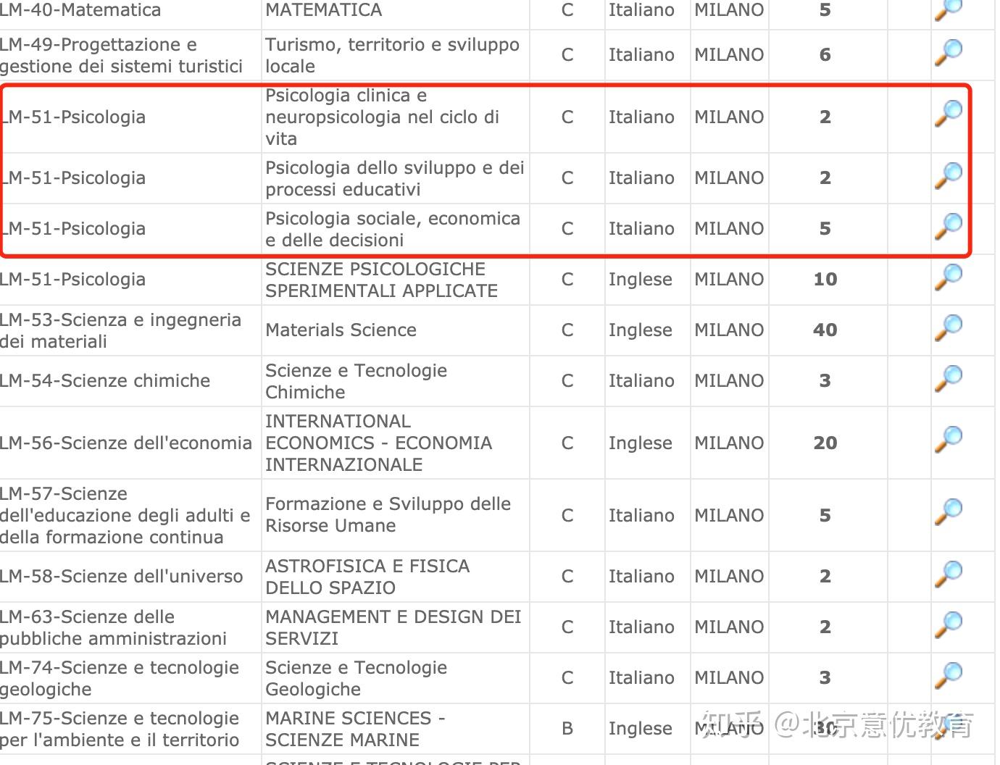The height and width of the screenshot is (765, 1000).
Task: View details icon for Psicologia sociale, economica
Action: click(x=948, y=226)
